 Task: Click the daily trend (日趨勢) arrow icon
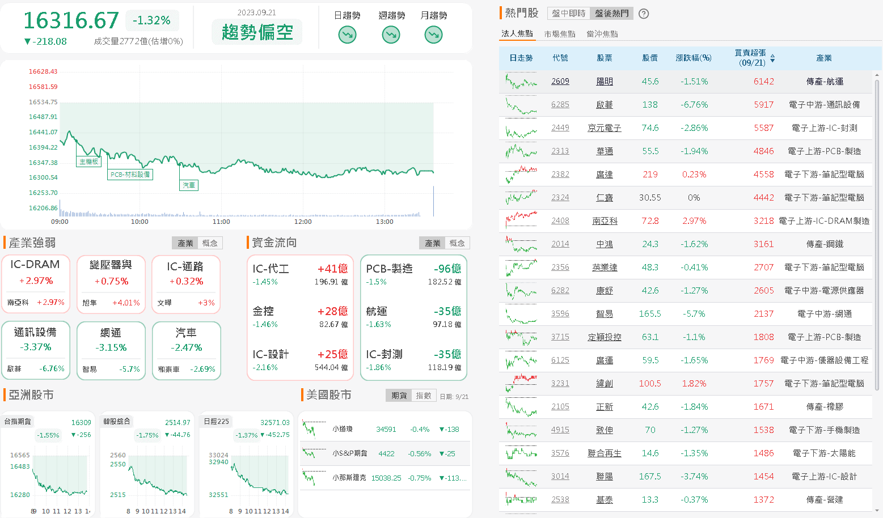(x=347, y=35)
